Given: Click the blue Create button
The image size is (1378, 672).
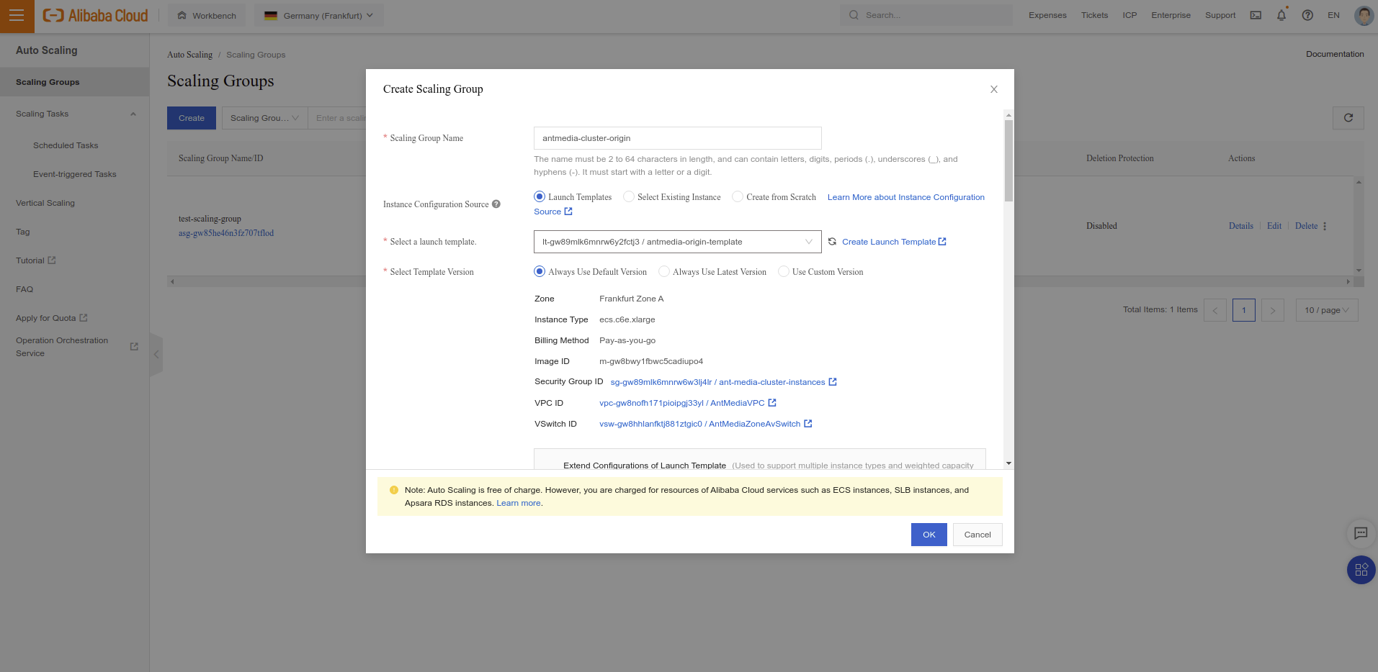Looking at the screenshot, I should tap(192, 118).
